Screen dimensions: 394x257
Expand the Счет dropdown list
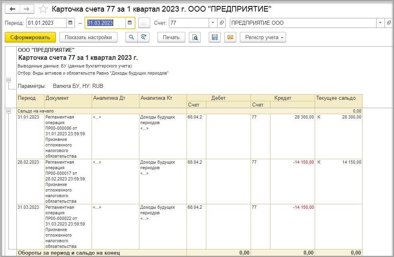pos(213,23)
